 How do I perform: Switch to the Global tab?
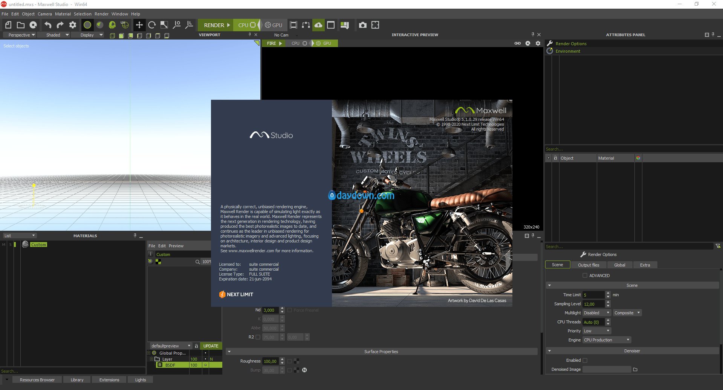(x=620, y=265)
